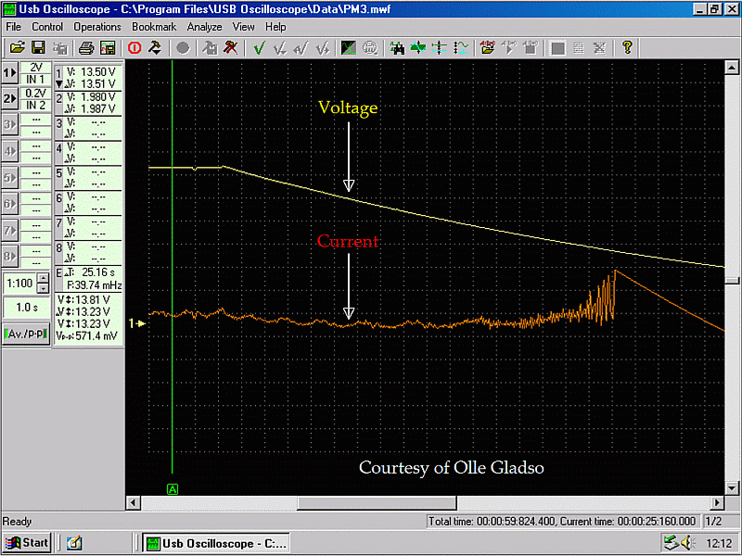Click the horizontal scrollbar left arrow
Viewport: 742px width, 556px height.
tap(134, 502)
